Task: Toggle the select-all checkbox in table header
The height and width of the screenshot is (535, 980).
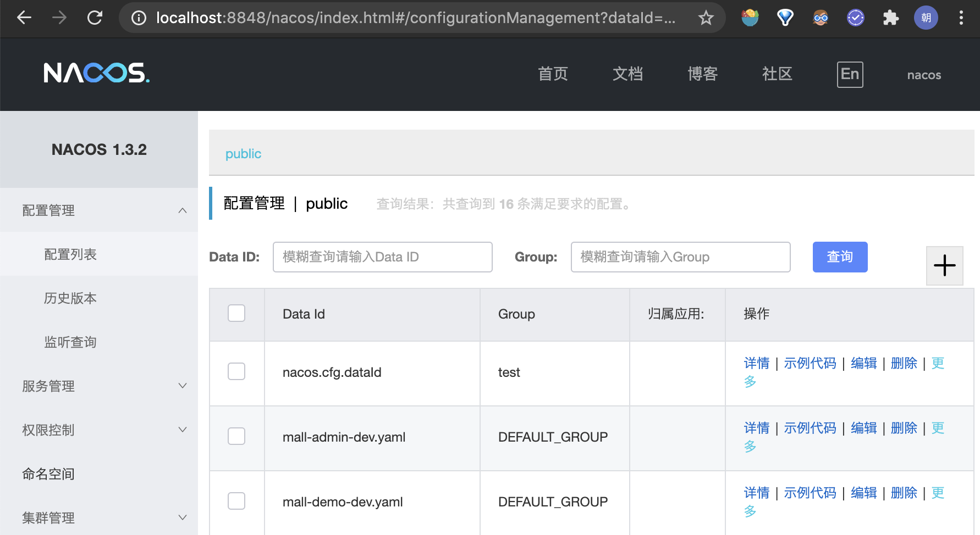Action: tap(236, 314)
